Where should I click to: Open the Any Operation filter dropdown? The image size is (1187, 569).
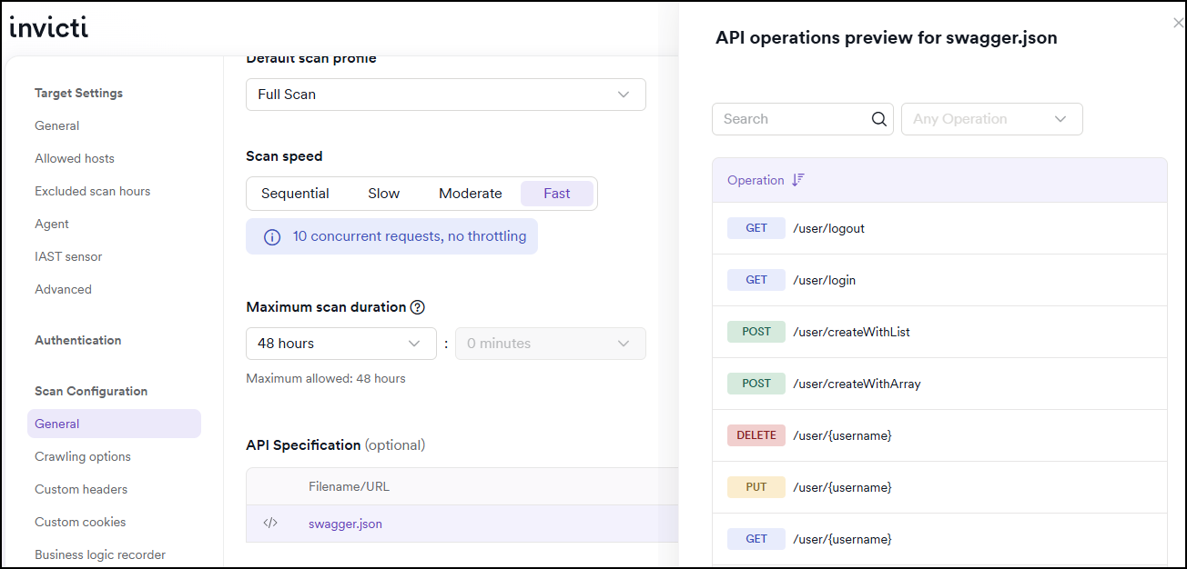[991, 119]
